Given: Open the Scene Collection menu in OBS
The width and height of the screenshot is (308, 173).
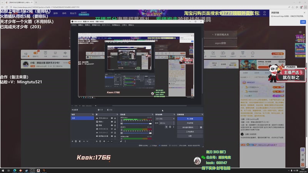Looking at the screenshot, I should click(x=116, y=25).
